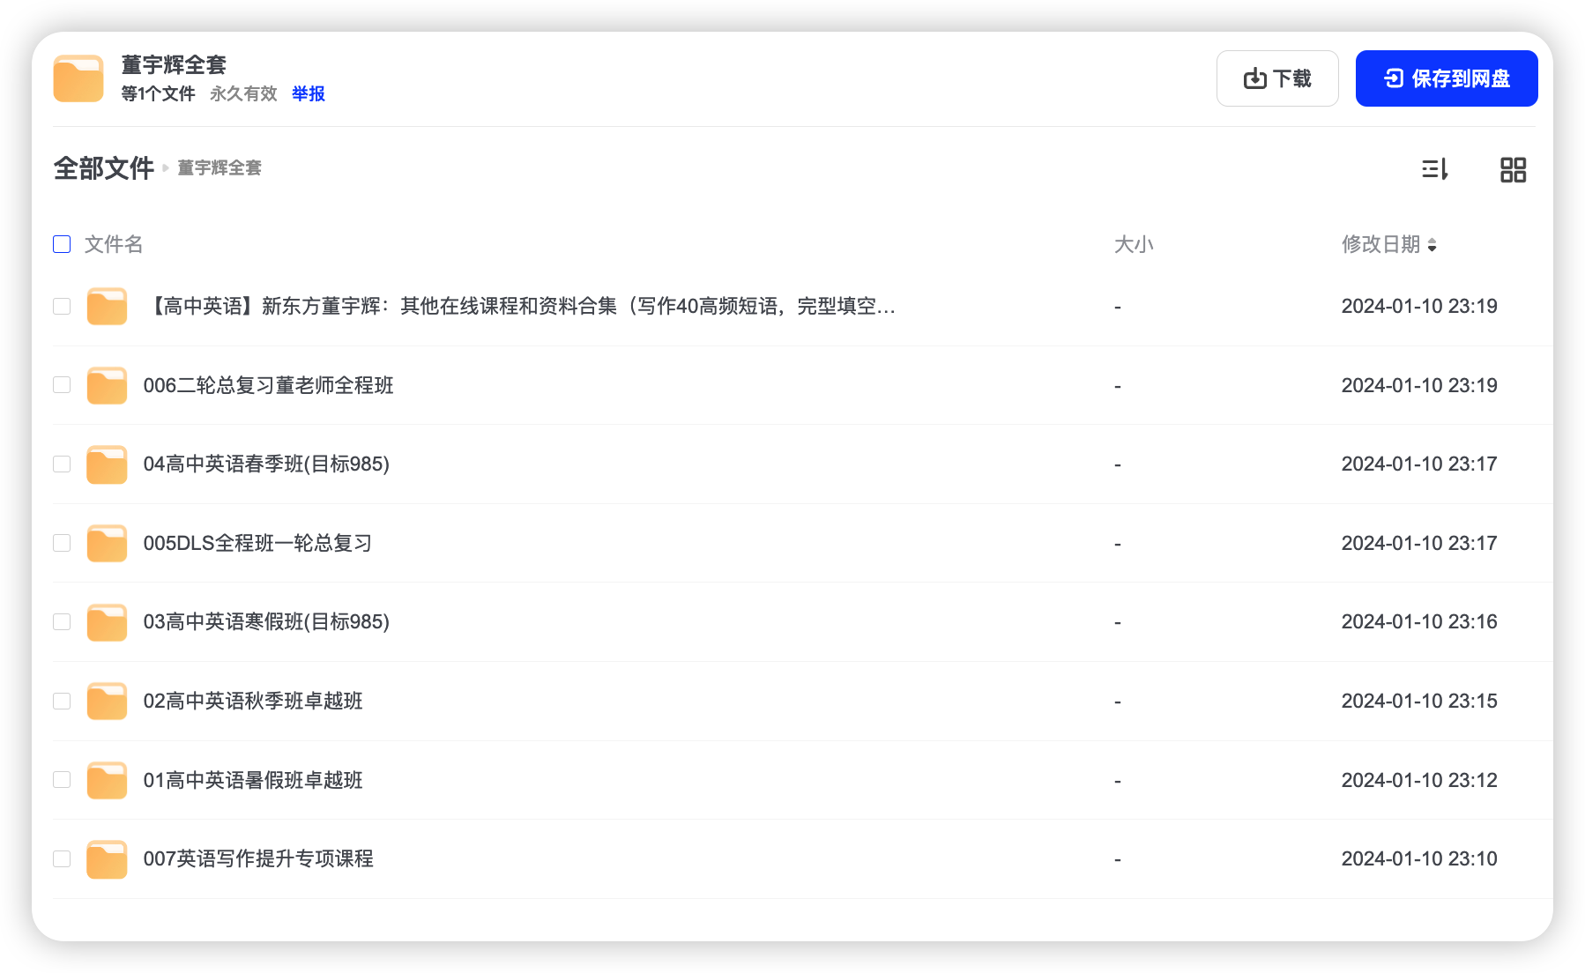Viewport: 1585px width, 973px height.
Task: Open folder 【高中英语】新东方董宇辉：其他在线课程
Action: 520,306
